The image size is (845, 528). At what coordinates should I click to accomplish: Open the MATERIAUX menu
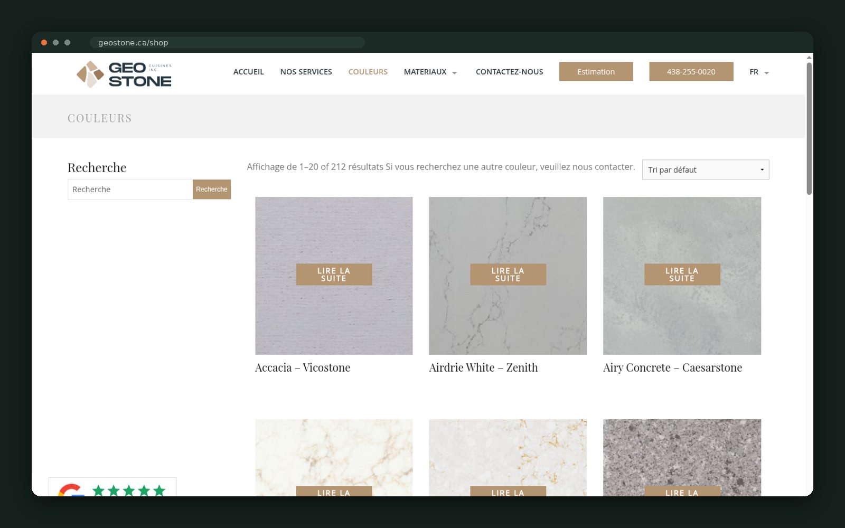pyautogui.click(x=425, y=72)
